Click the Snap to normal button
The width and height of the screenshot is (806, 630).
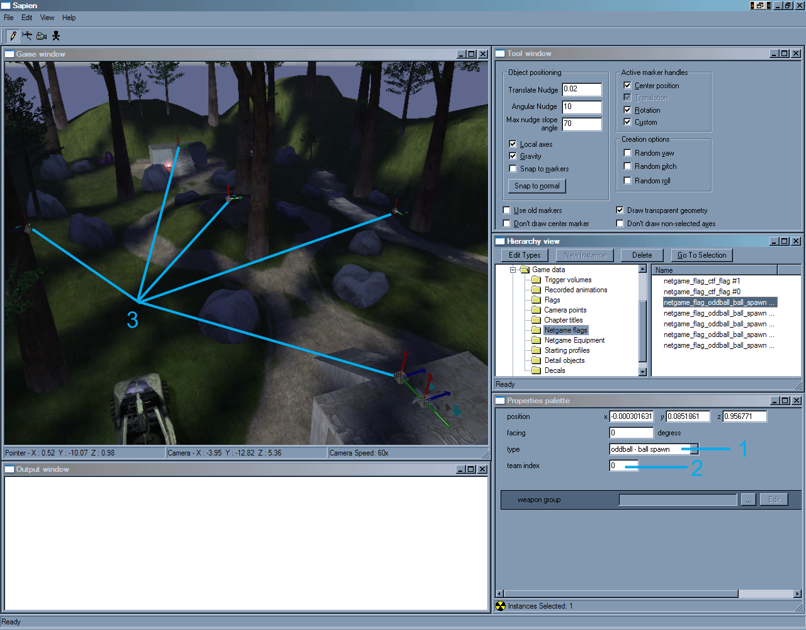click(536, 186)
